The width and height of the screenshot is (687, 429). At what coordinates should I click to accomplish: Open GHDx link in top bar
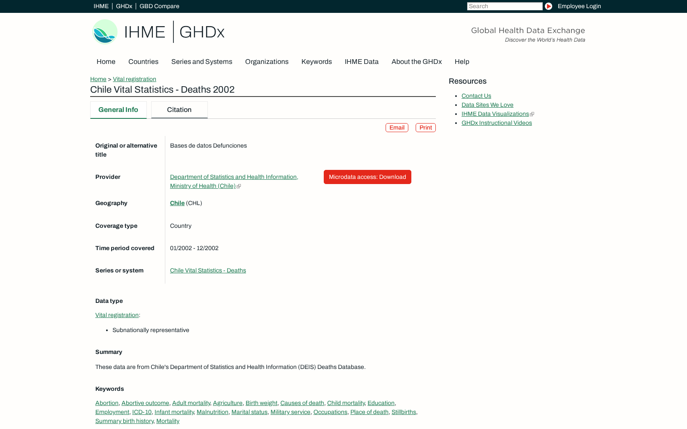coord(124,6)
